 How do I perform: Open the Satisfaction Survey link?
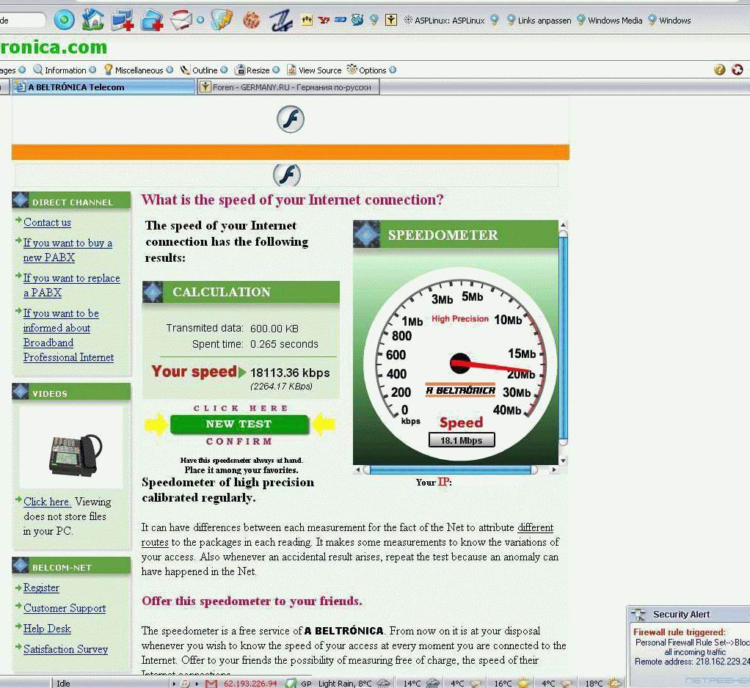point(65,649)
